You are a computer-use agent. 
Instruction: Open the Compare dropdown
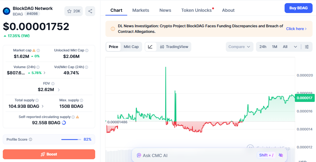click(239, 47)
